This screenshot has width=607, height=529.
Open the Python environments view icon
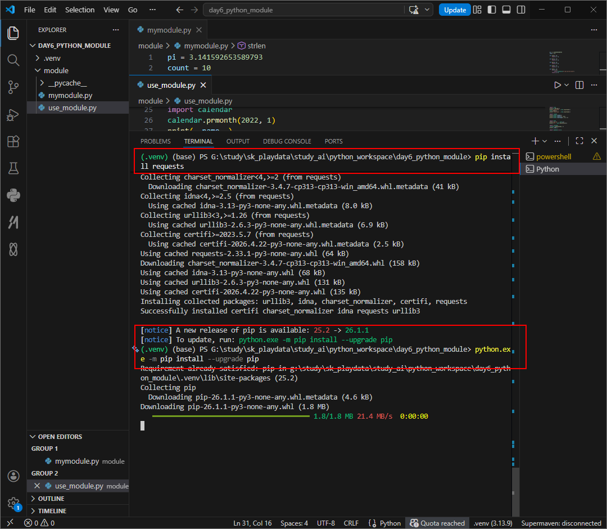[x=13, y=195]
